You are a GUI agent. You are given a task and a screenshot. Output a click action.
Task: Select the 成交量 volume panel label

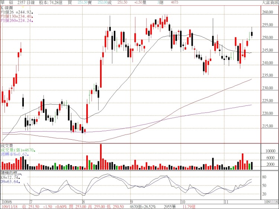[x=6, y=146]
